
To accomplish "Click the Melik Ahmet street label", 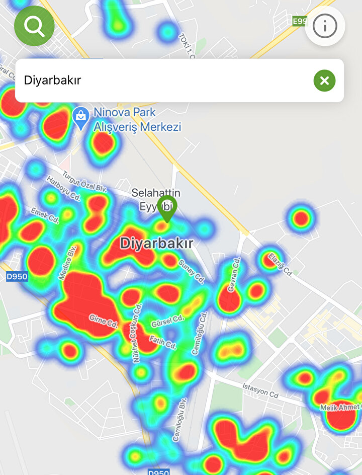I will [343, 407].
